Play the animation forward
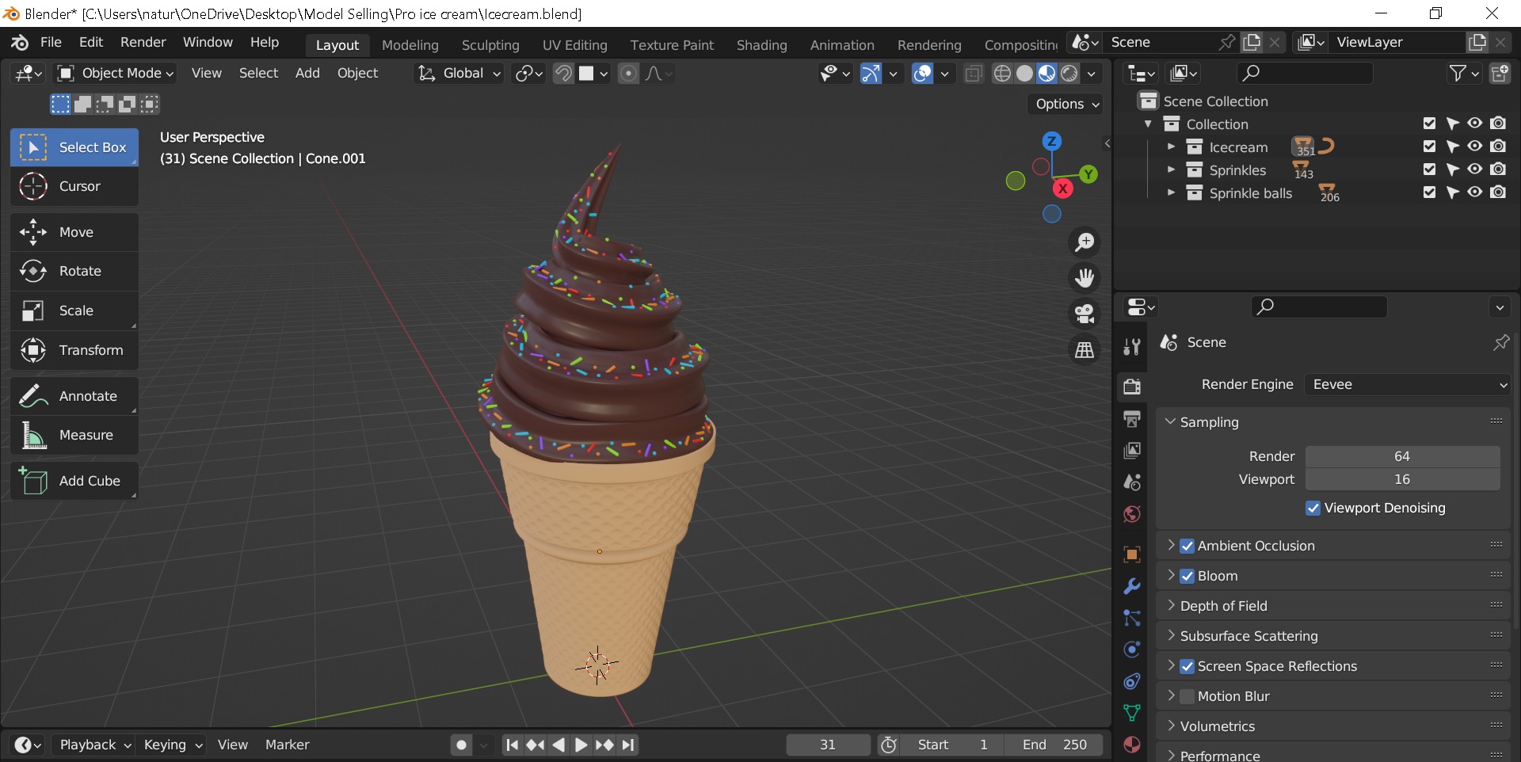Viewport: 1521px width, 762px height. pyautogui.click(x=581, y=745)
